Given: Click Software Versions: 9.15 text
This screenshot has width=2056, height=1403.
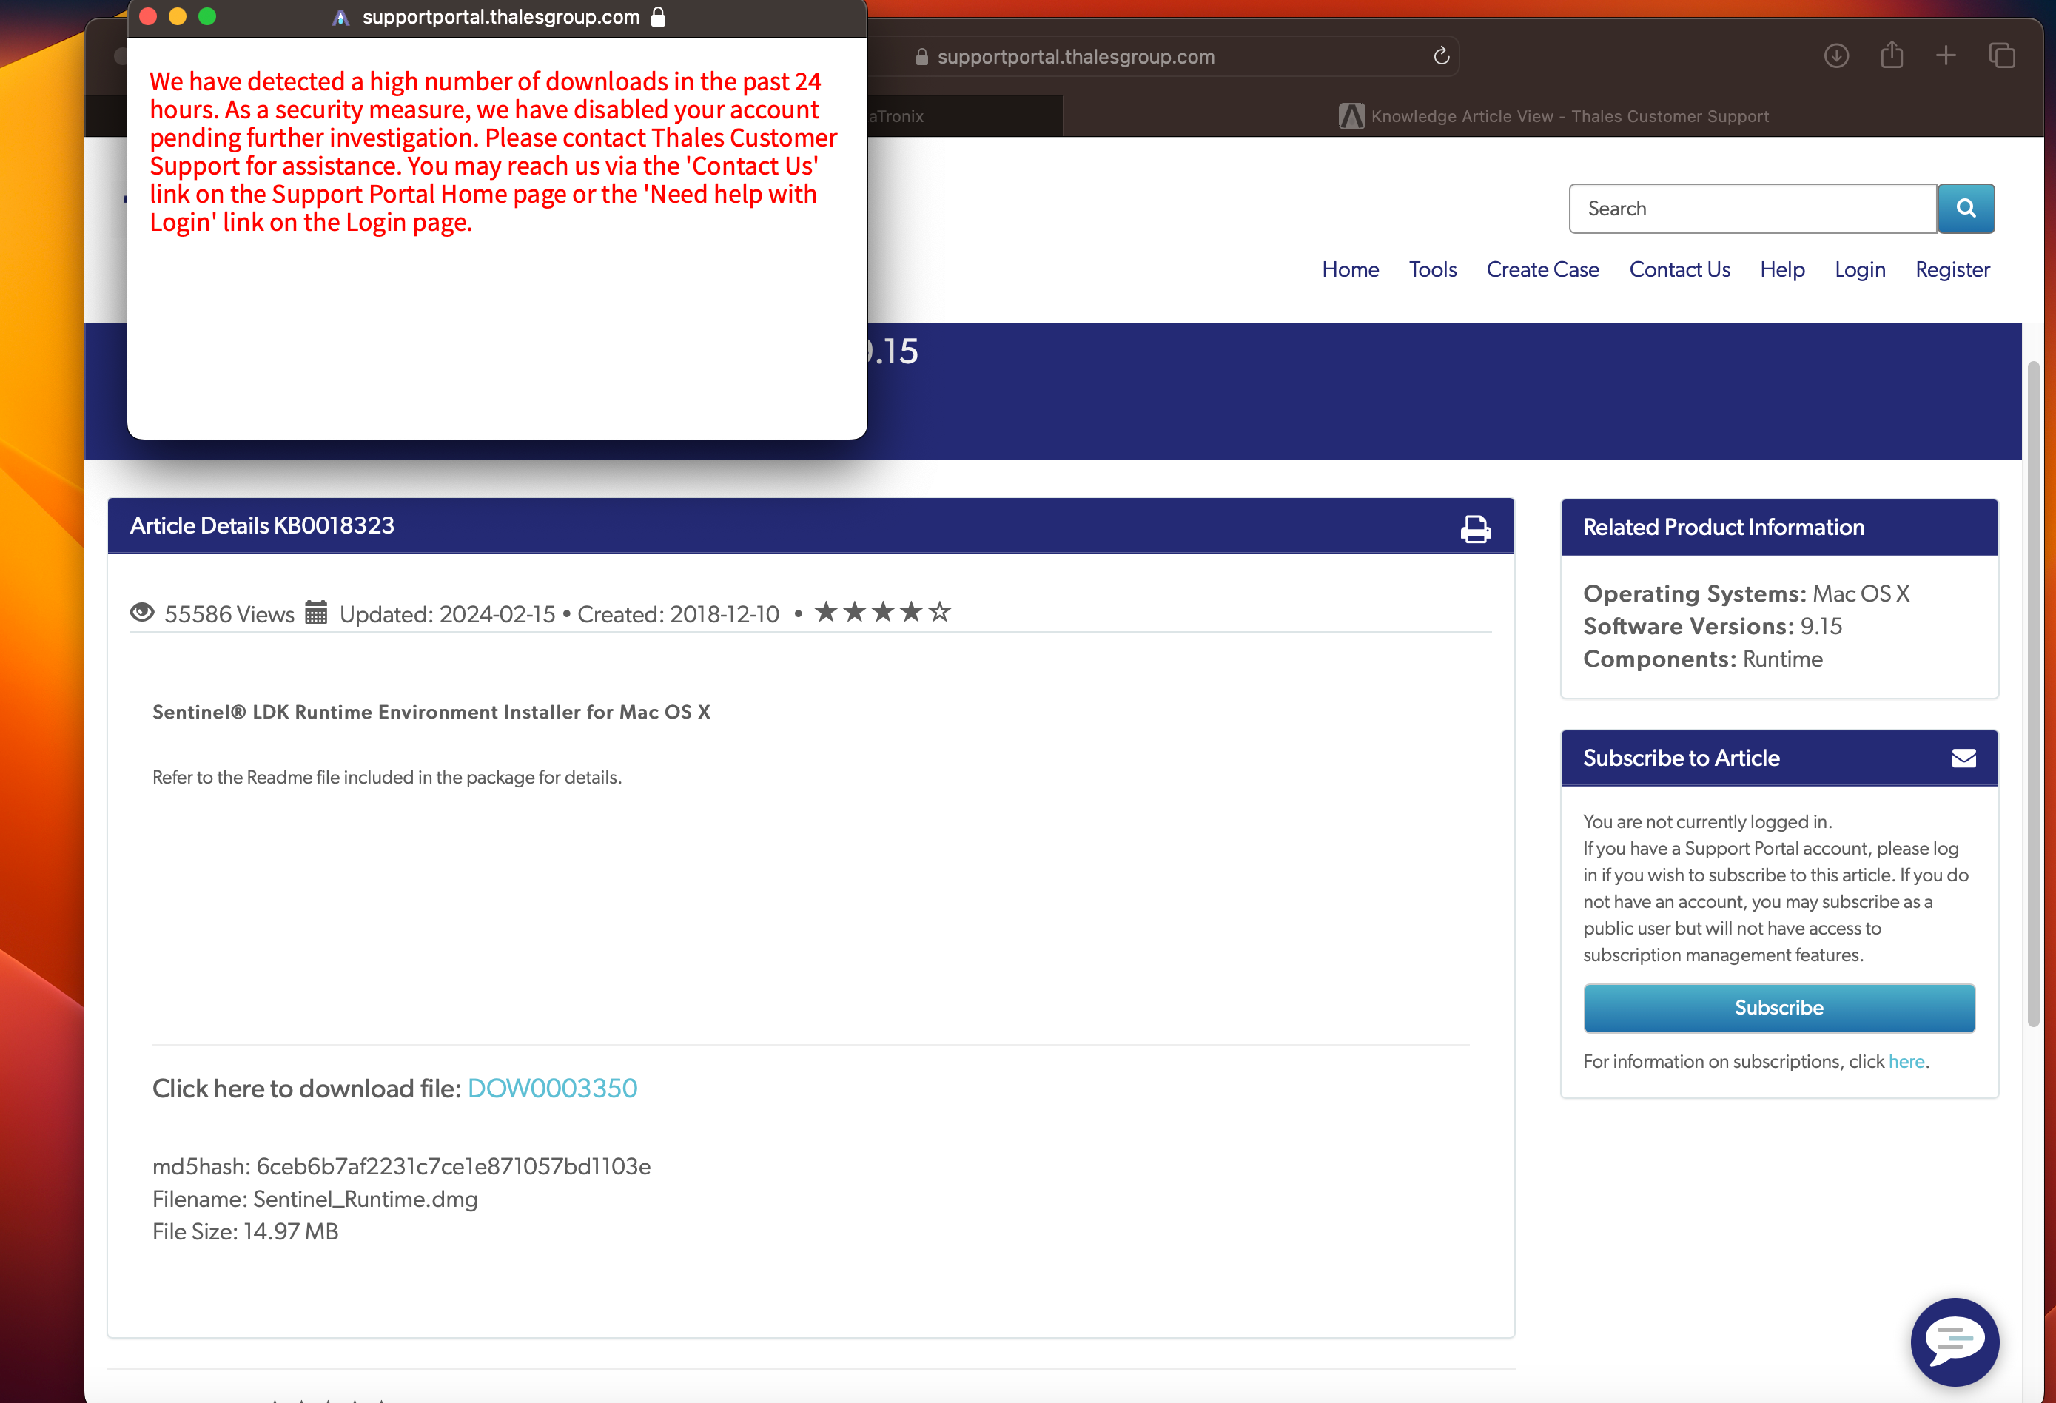Looking at the screenshot, I should point(1713,626).
